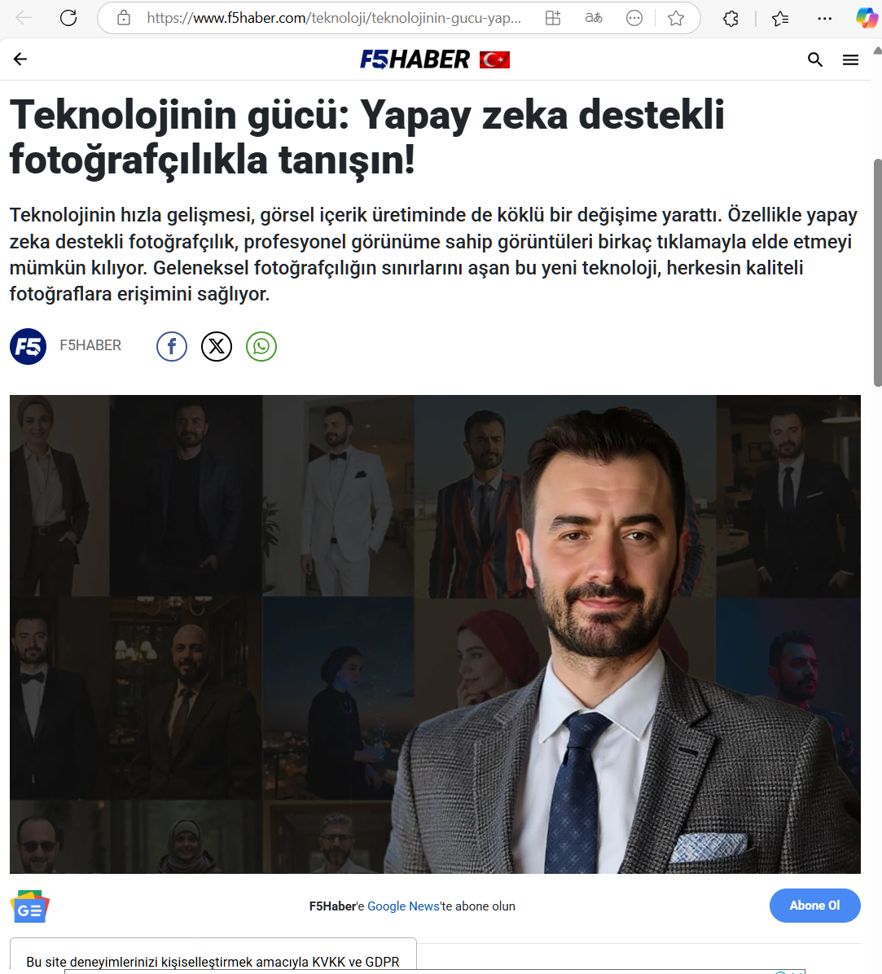Open the site info lock icon
This screenshot has height=974, width=882.
coord(125,18)
